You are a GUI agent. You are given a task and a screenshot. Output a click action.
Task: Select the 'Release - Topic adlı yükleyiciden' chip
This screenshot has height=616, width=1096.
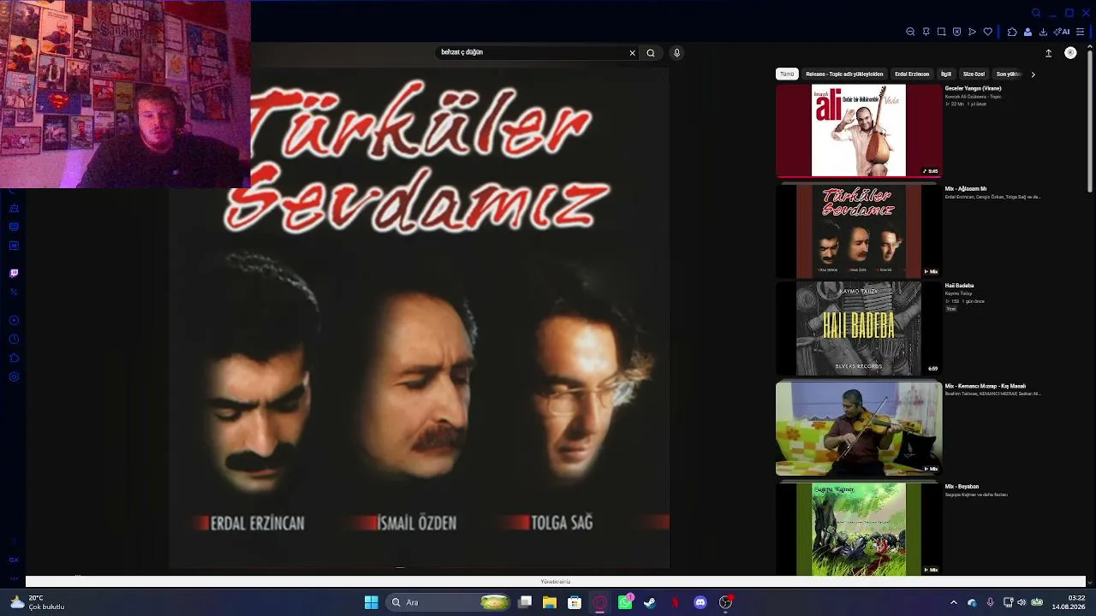(x=844, y=74)
